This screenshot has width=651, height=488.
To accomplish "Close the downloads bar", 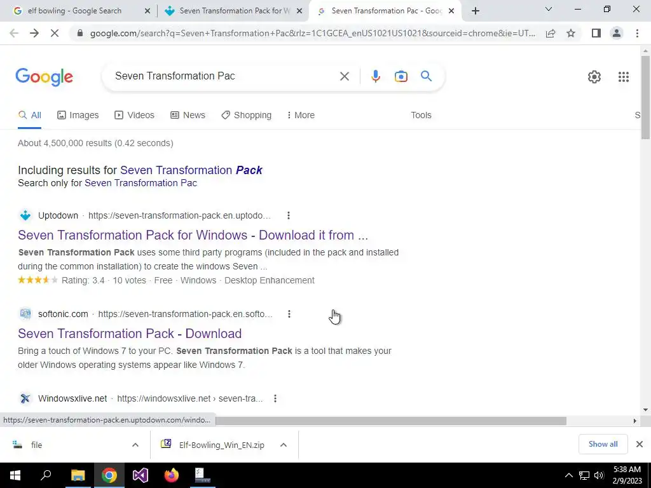I will [x=640, y=444].
